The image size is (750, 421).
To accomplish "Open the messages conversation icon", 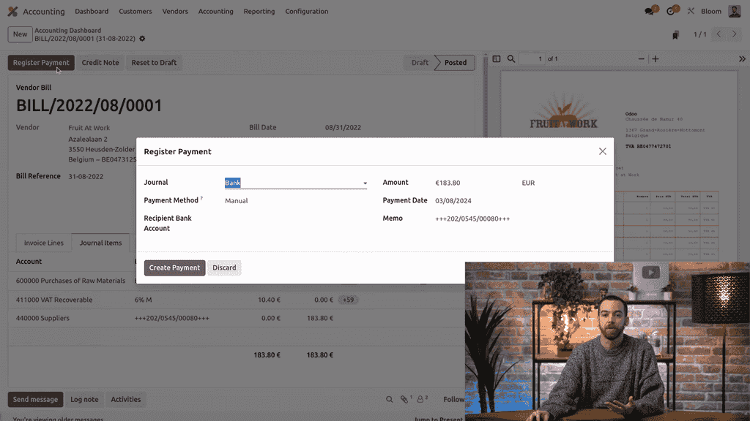I will [649, 12].
